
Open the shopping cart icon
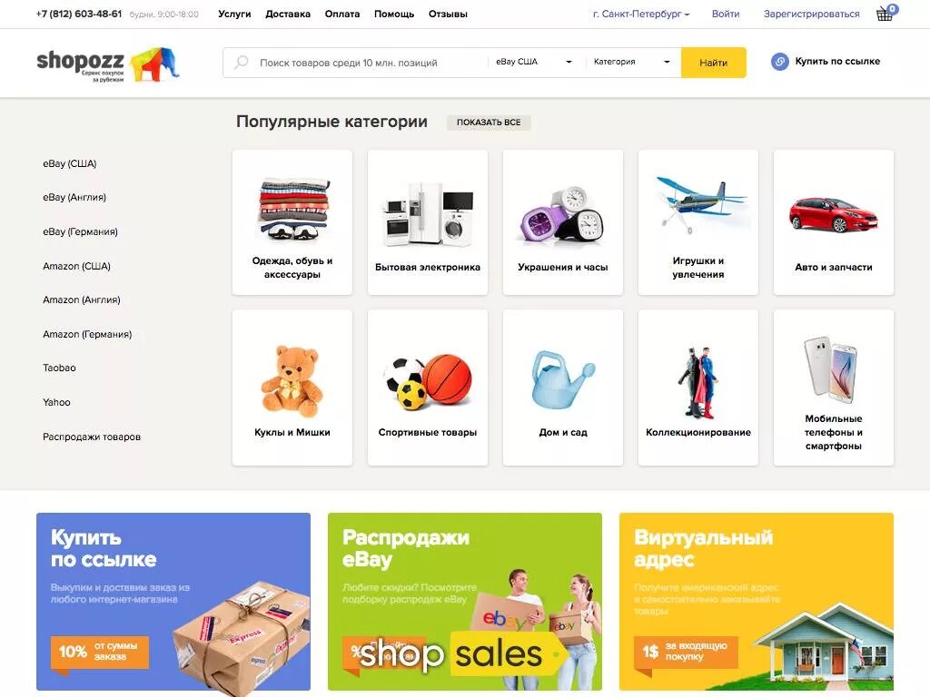click(886, 13)
